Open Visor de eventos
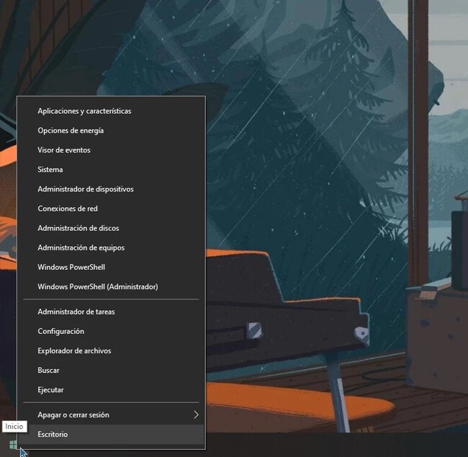The width and height of the screenshot is (468, 457). pyautogui.click(x=111, y=150)
